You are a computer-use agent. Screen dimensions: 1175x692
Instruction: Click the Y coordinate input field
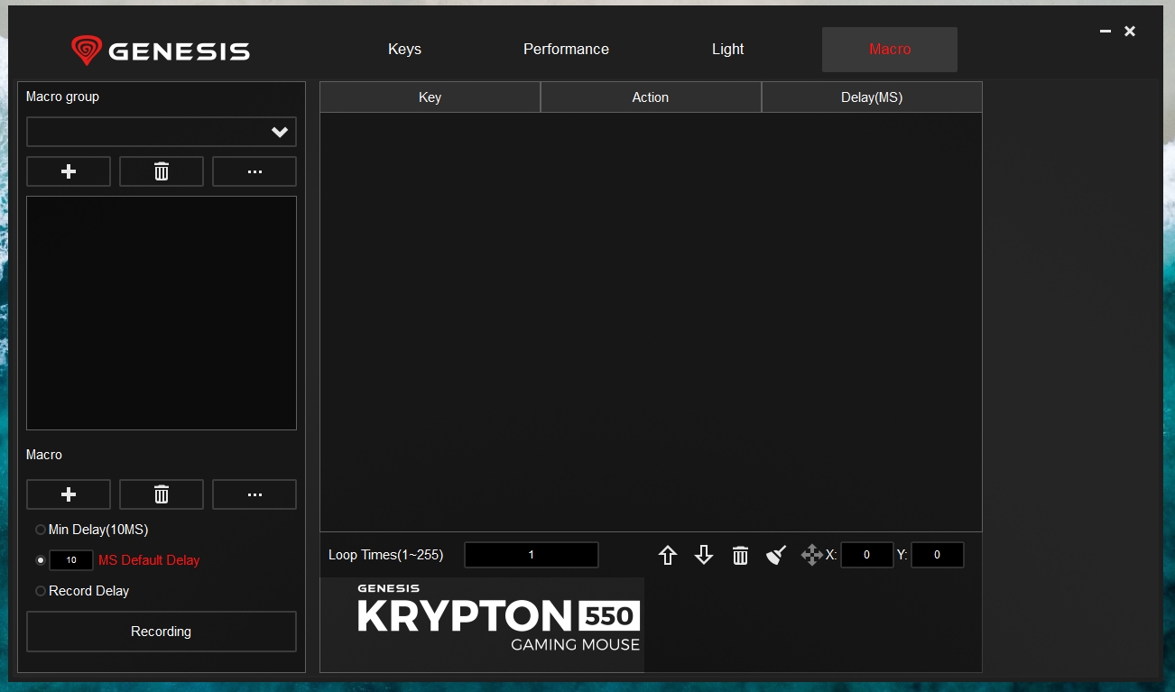pos(937,555)
